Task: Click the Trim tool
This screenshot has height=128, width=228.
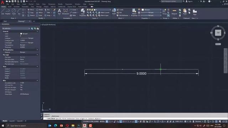Action: click(47, 10)
